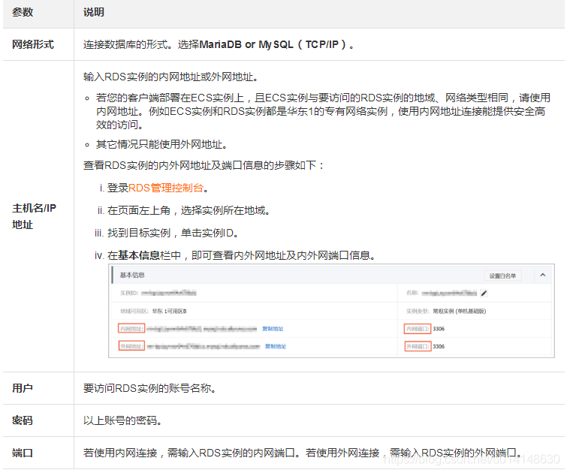Screen dimensions: 567x473
Task: Click the 主机名/IP 地址 parameter cell
Action: (38, 216)
